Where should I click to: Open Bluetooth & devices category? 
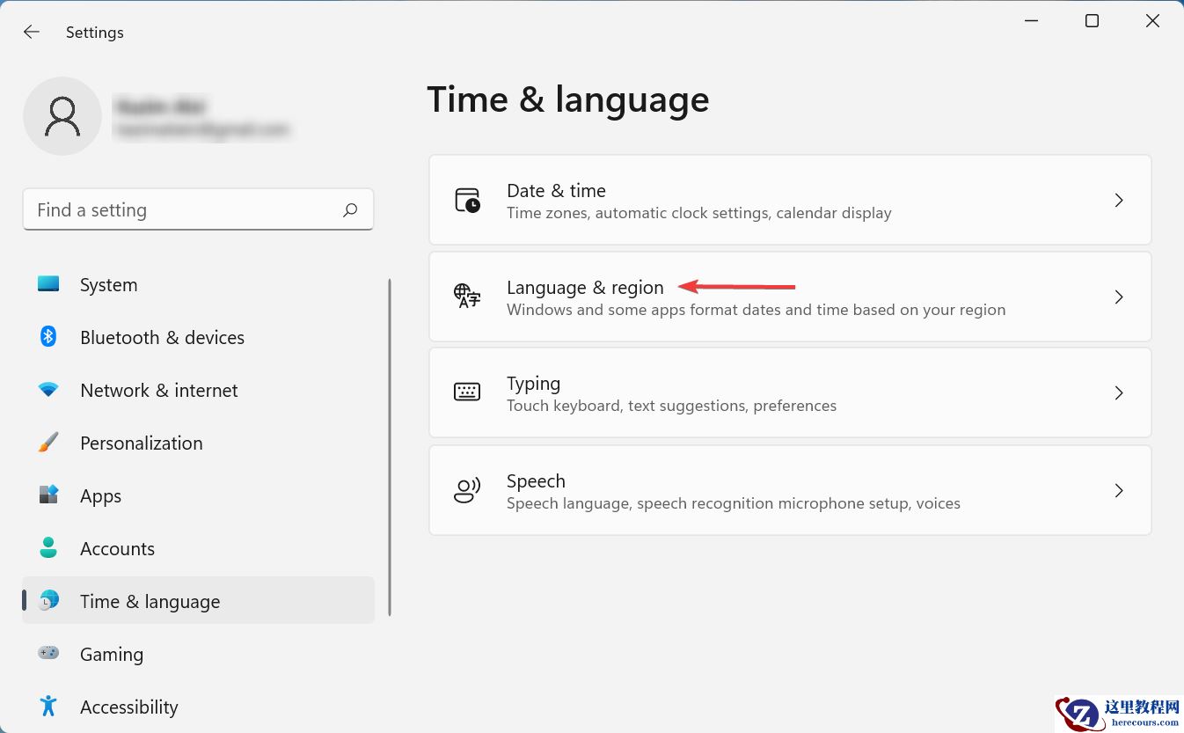click(198, 337)
